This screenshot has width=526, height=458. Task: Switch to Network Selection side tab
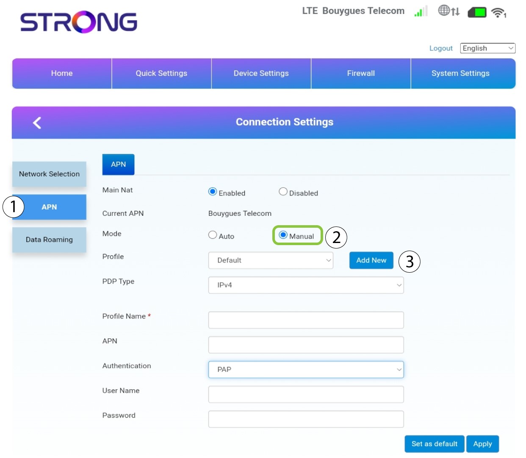(49, 174)
